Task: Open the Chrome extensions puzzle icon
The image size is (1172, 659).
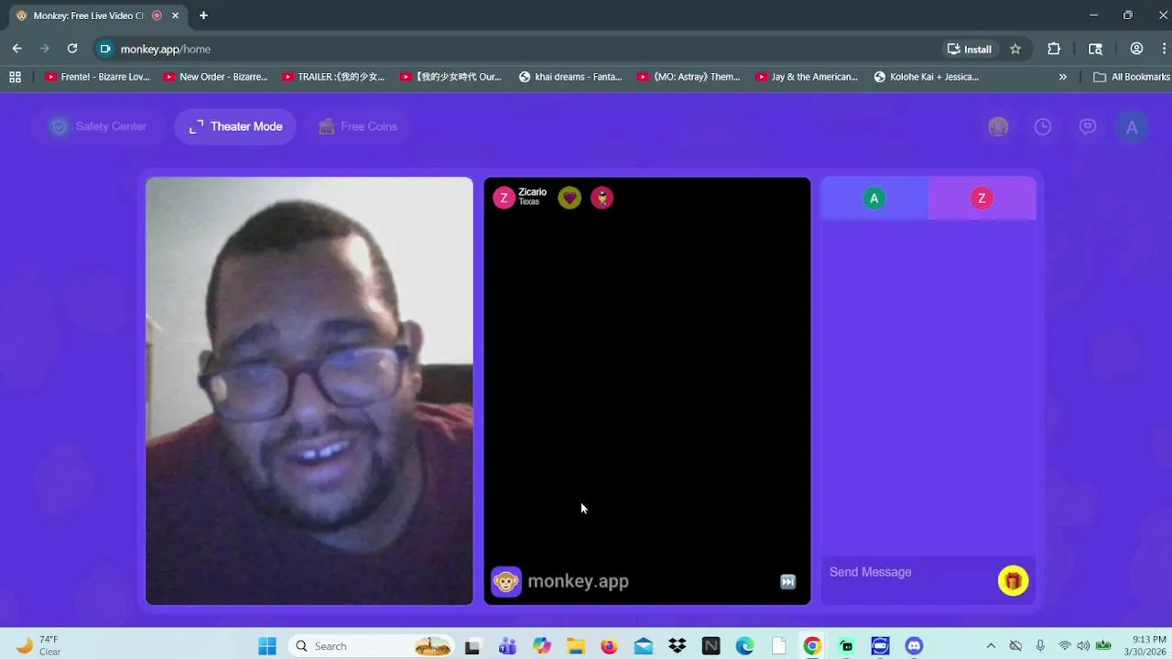Action: (1054, 49)
